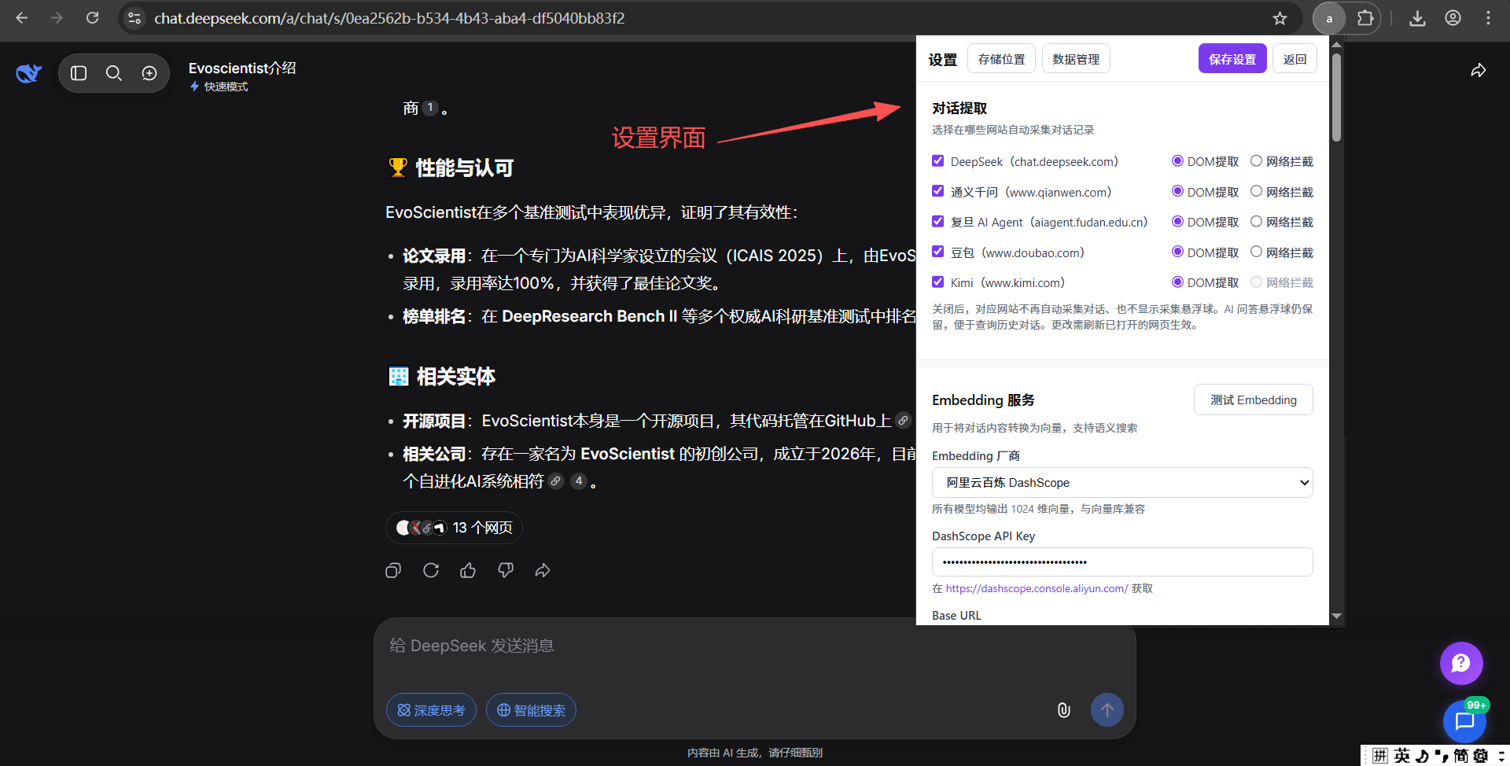Screen dimensions: 1510x766
Task: Open the Chrome three-dot menu
Action: click(x=1488, y=18)
